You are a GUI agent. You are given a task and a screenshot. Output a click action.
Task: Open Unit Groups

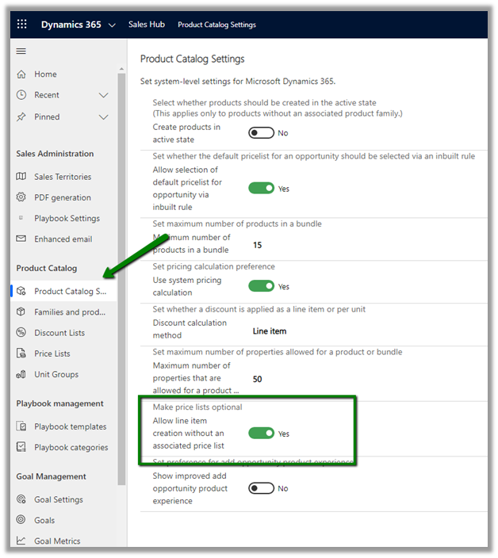click(x=56, y=374)
